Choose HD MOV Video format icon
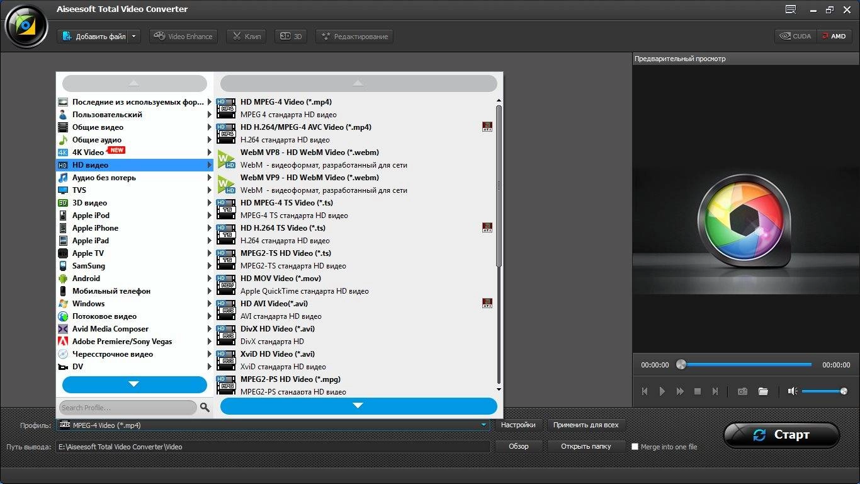 point(226,285)
